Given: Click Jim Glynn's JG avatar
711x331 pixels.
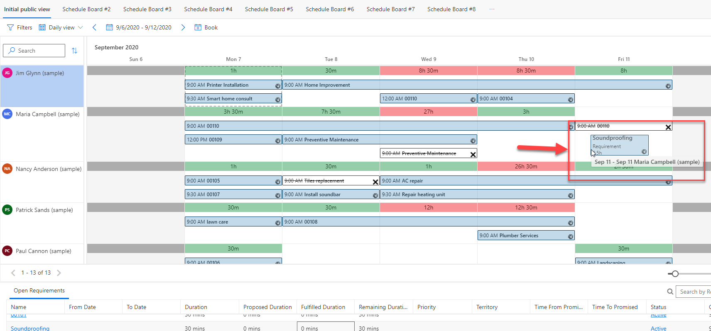Looking at the screenshot, I should (7, 73).
